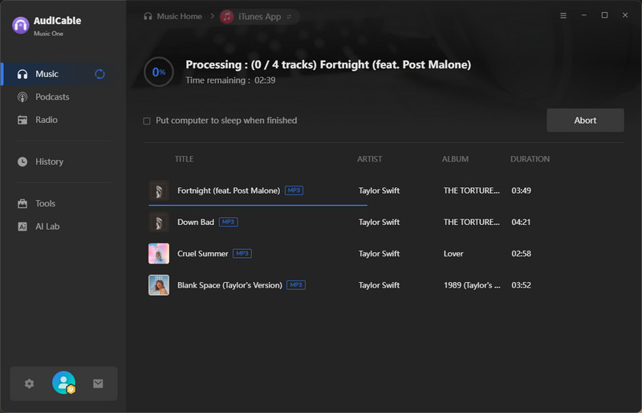Click the MP3 badge on Blank Space
This screenshot has width=642, height=413.
click(x=296, y=285)
